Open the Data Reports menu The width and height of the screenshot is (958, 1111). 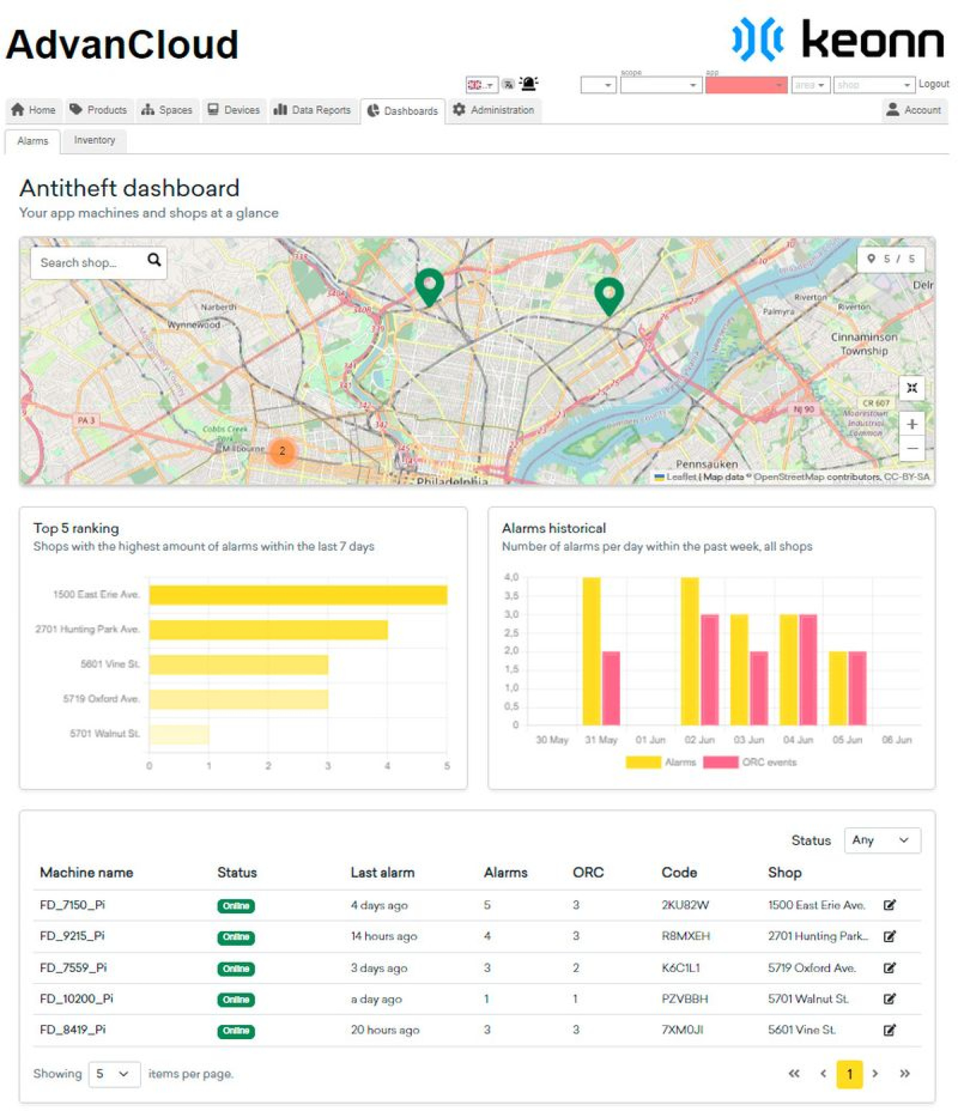pyautogui.click(x=313, y=110)
